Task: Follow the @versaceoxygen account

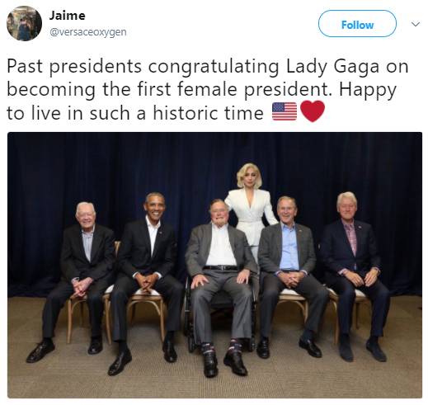Action: [x=357, y=24]
